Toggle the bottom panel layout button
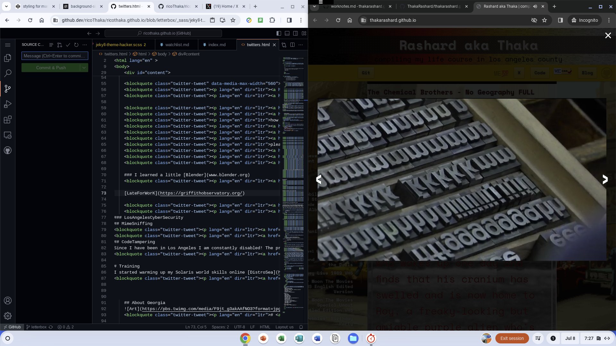Image resolution: width=616 pixels, height=346 pixels. click(287, 33)
